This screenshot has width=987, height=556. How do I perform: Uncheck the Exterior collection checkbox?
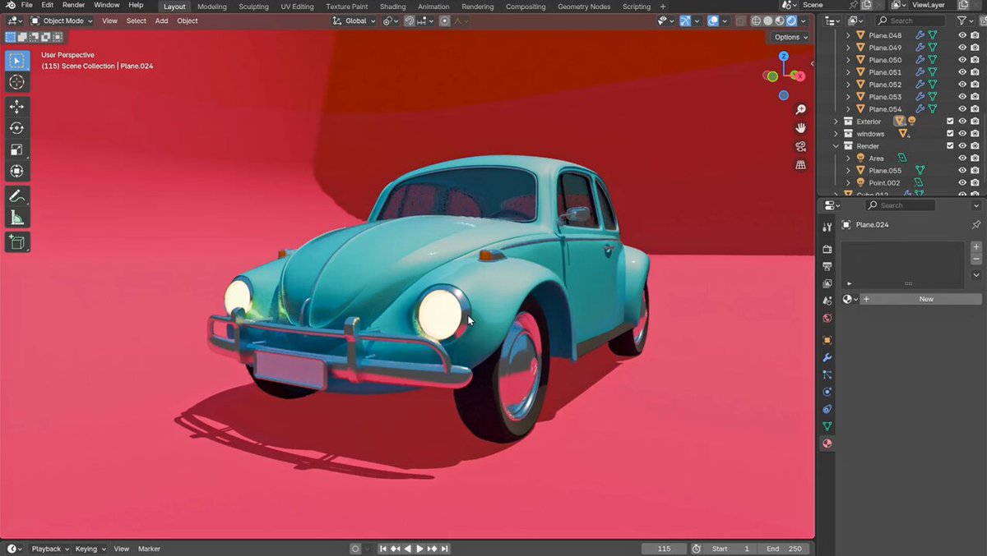pos(950,122)
